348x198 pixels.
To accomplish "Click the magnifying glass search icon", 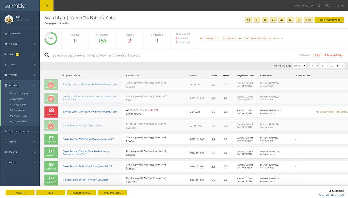I will (47, 55).
